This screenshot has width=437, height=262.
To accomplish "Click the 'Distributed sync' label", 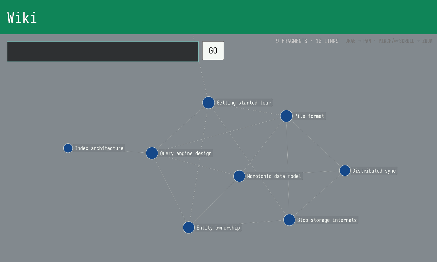I will tap(374, 171).
